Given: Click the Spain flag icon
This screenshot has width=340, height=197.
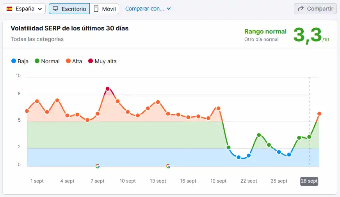Looking at the screenshot, I should click(x=9, y=9).
